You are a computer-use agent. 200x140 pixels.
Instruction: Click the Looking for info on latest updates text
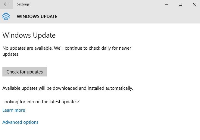[x=41, y=102]
